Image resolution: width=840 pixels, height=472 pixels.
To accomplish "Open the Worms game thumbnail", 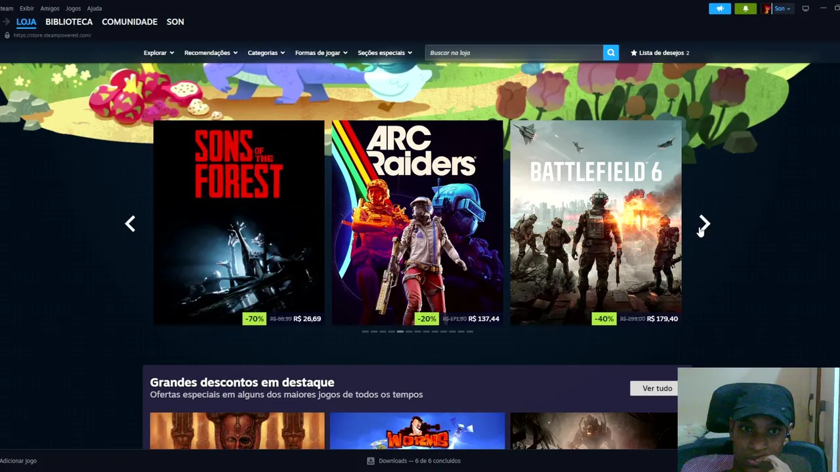I will click(x=417, y=431).
